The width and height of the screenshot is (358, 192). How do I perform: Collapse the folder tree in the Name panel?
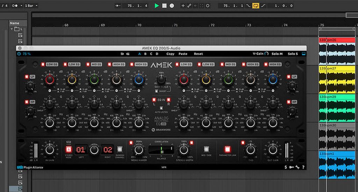tap(12, 29)
